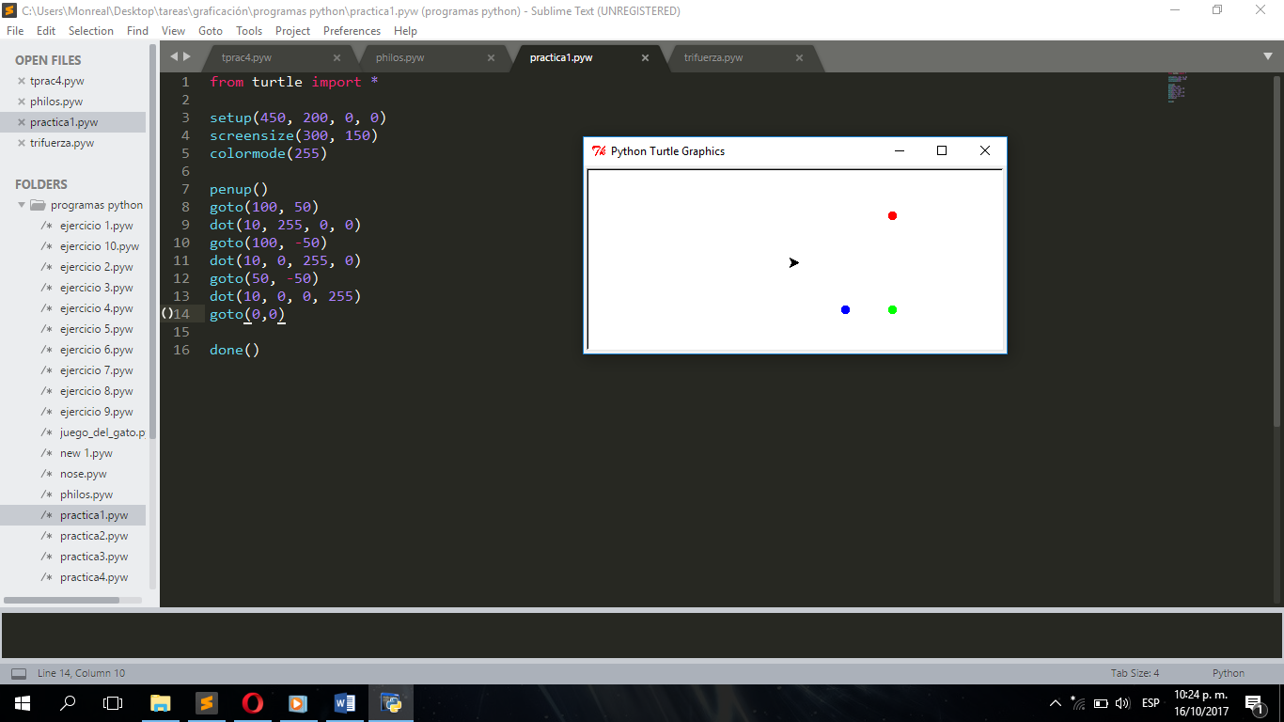Open the Project menu

(293, 31)
